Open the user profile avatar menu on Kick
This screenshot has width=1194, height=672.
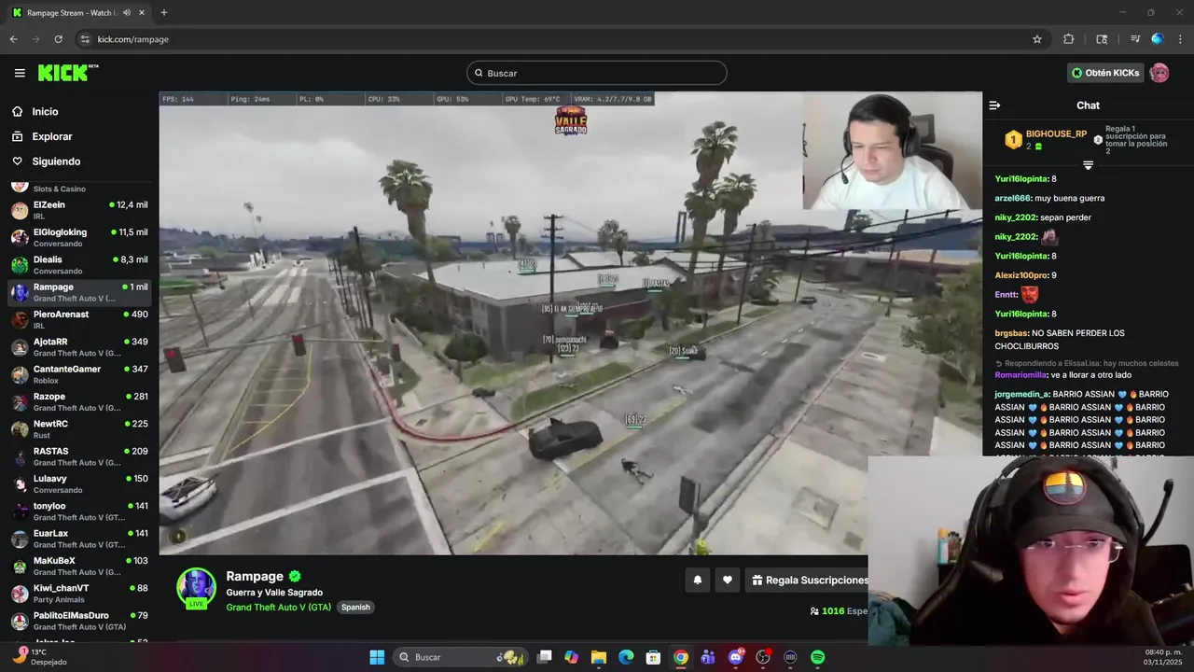pos(1159,73)
